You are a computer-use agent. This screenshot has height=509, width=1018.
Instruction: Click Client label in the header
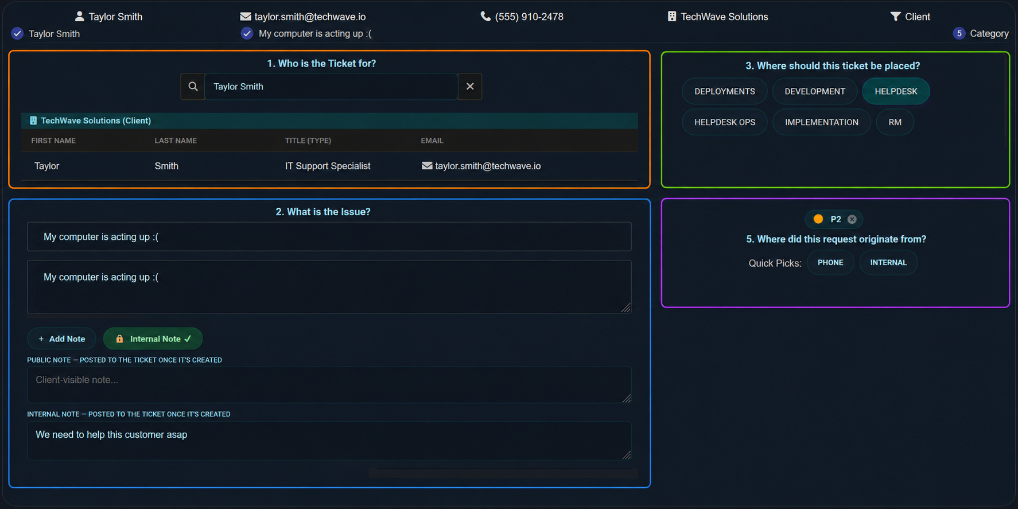click(x=918, y=17)
